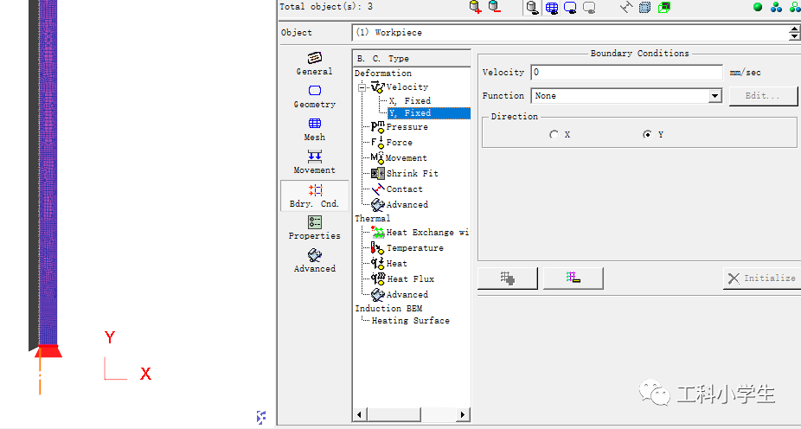The width and height of the screenshot is (801, 429).
Task: Open the Mesh settings page
Action: [315, 130]
